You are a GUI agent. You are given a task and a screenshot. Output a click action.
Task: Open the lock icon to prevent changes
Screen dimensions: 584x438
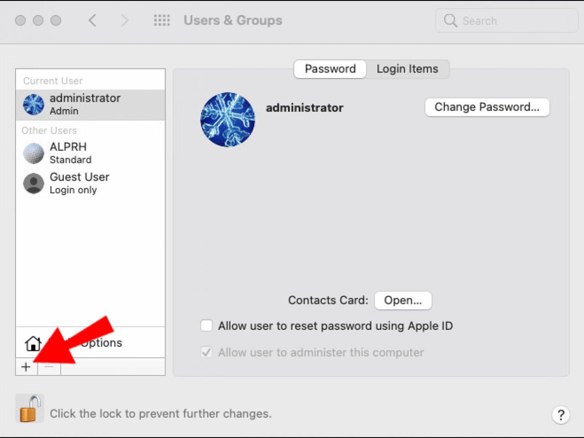[x=29, y=408]
